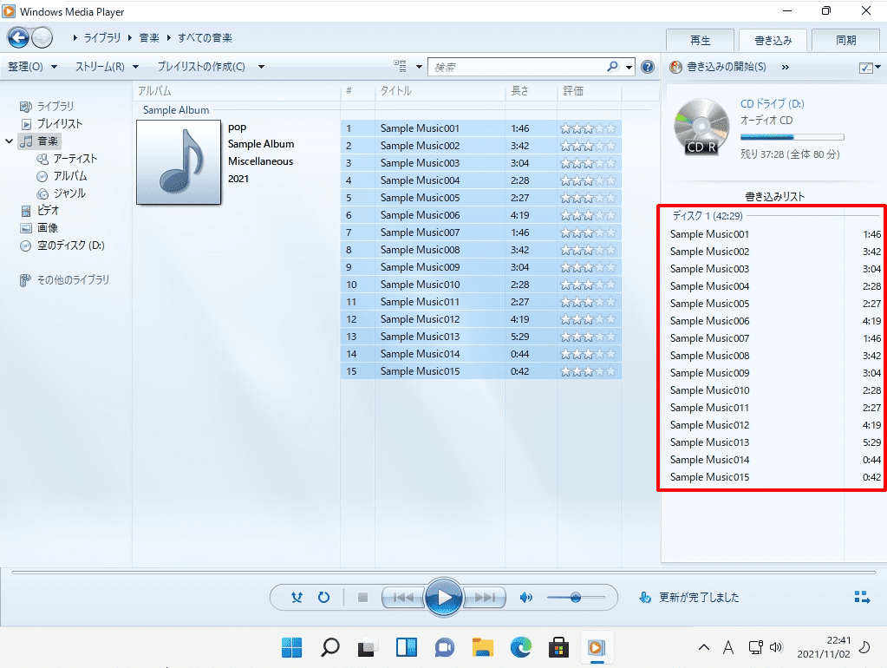Click the search magnifier icon in search box
887x668 pixels.
point(612,67)
